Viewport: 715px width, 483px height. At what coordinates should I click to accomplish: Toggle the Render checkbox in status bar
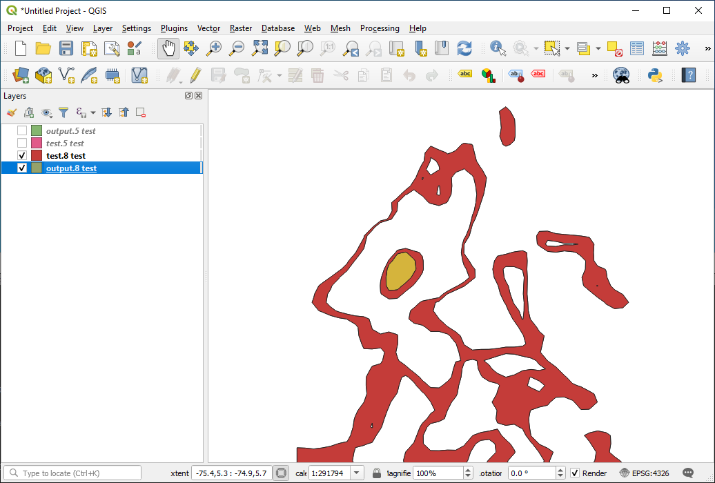click(575, 473)
